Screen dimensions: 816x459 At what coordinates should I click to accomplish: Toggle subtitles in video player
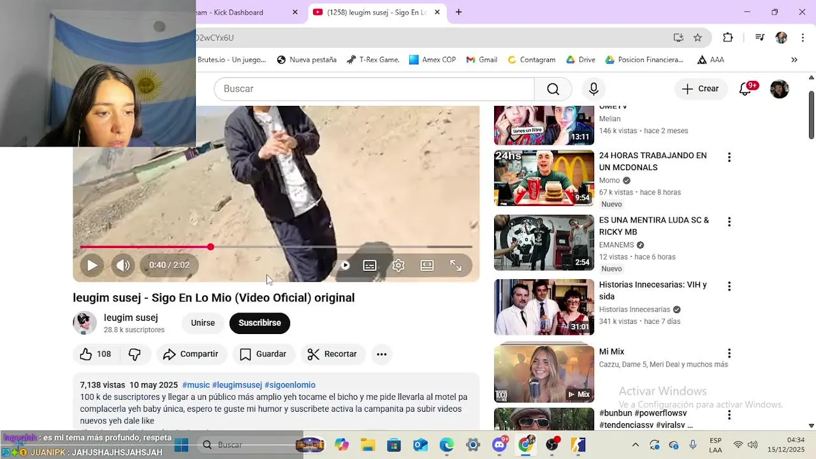point(370,265)
